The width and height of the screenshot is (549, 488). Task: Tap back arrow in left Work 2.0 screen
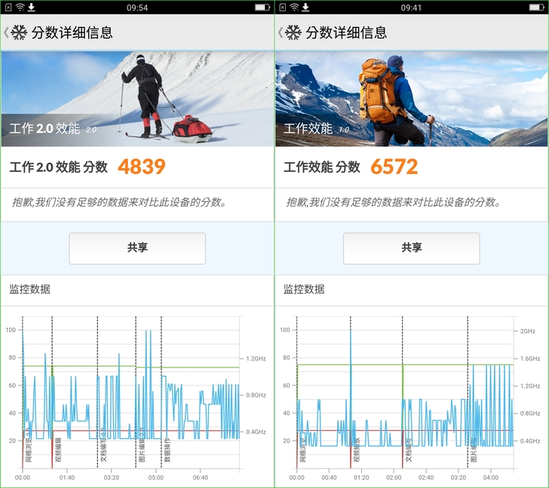6,32
